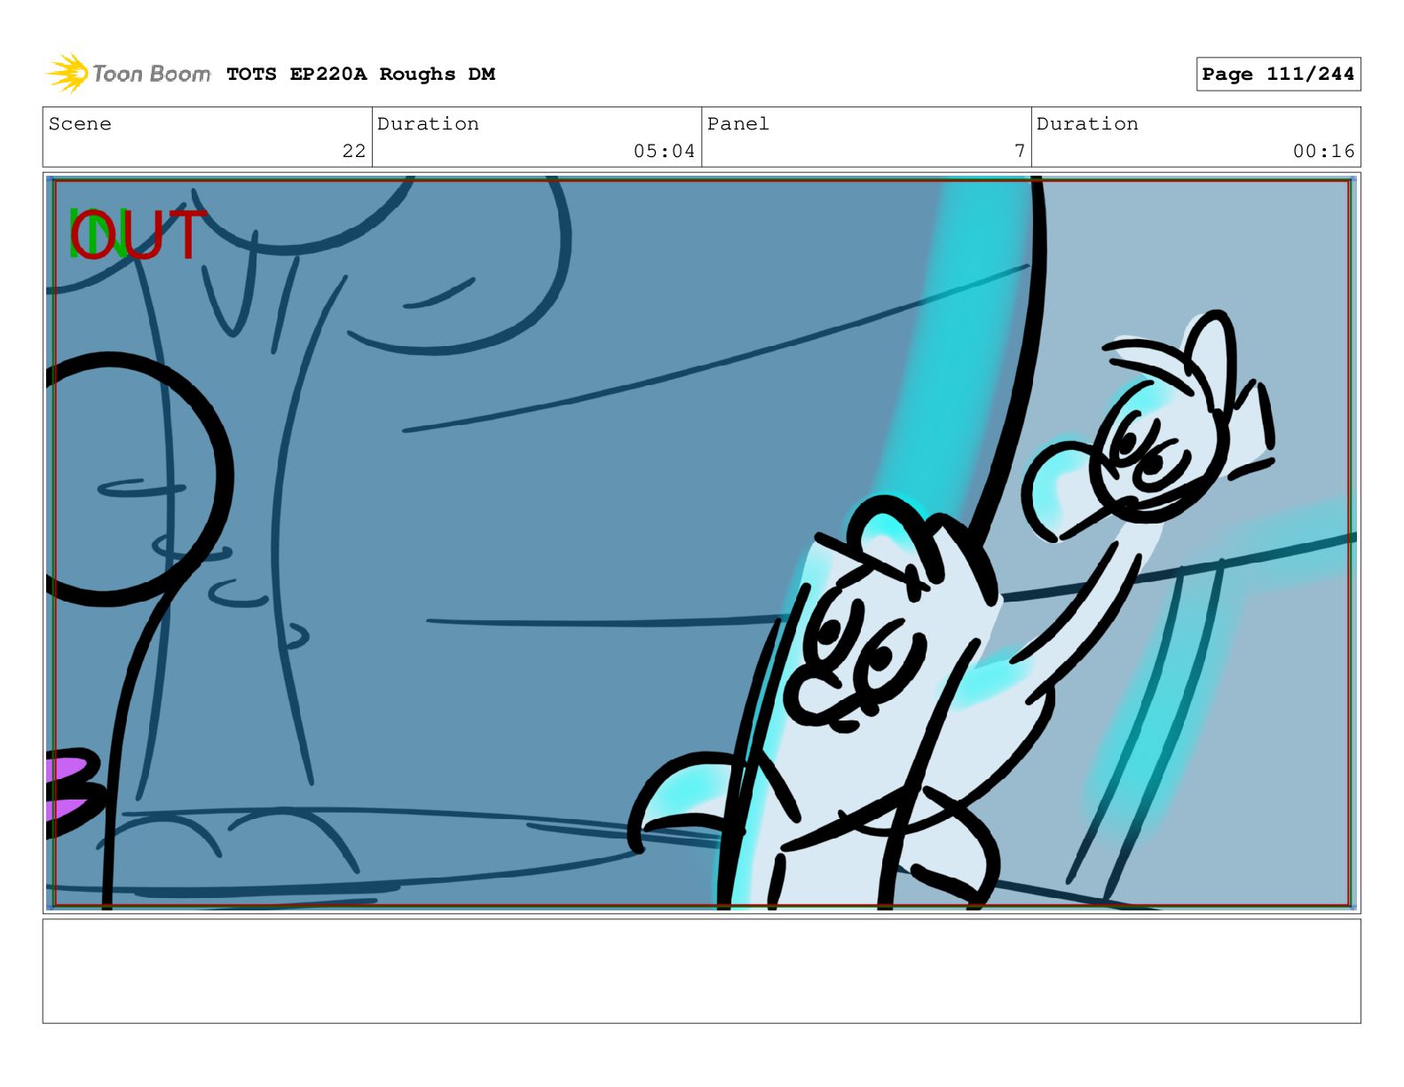Click the IN/OUT marker on the storyboard
The width and height of the screenshot is (1404, 1087).
point(138,235)
